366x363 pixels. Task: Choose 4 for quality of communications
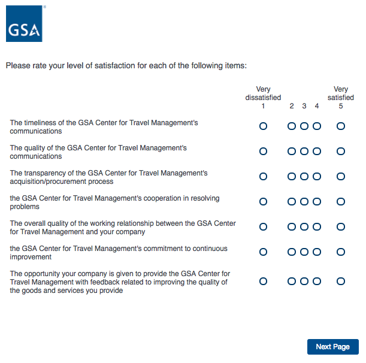[317, 152]
